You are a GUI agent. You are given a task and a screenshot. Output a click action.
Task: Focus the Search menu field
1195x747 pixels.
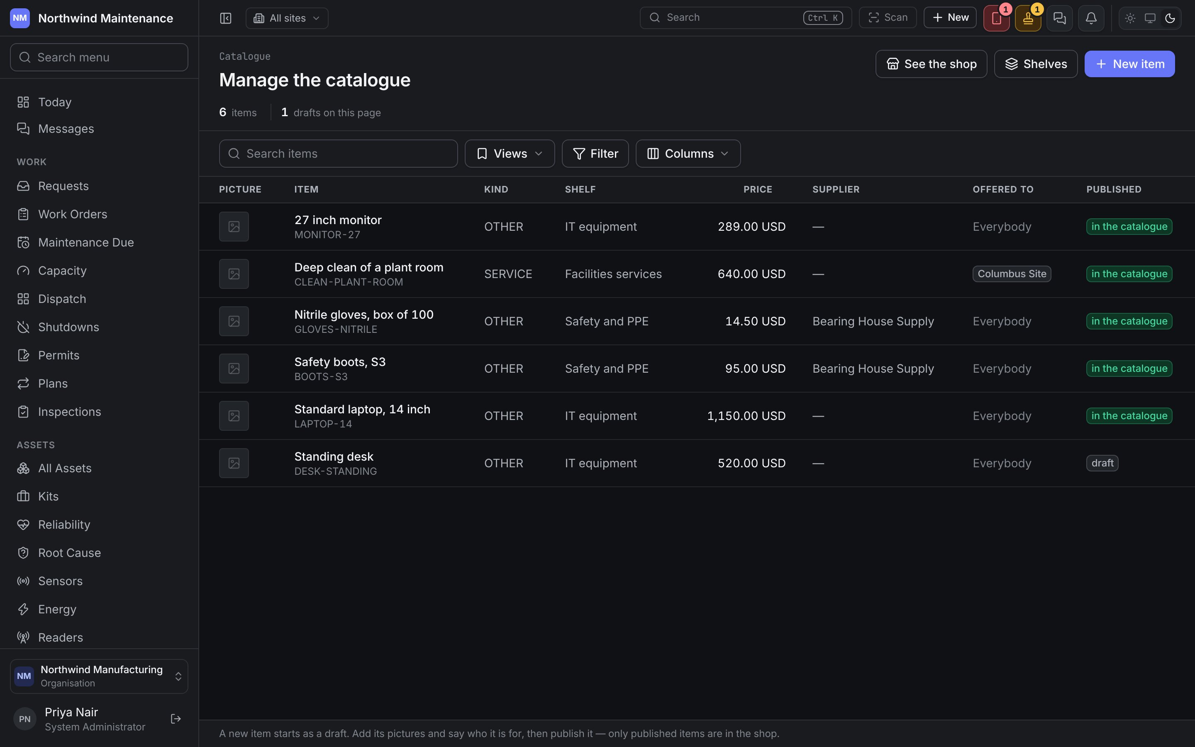(99, 57)
